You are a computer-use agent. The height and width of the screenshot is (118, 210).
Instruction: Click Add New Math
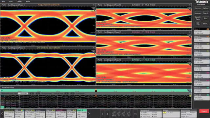(x=114, y=114)
